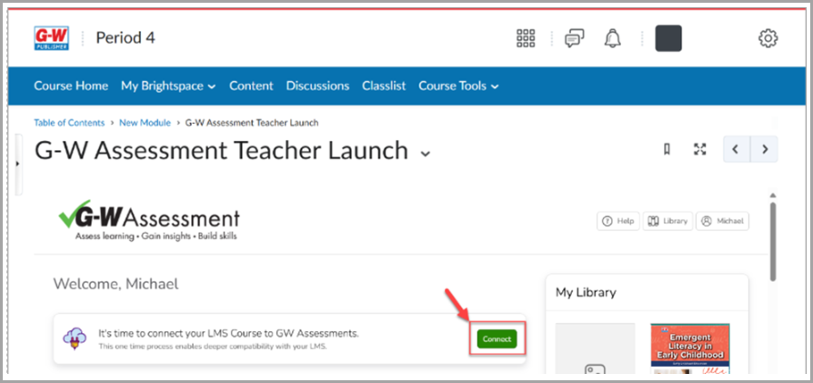Open Discussions
Image resolution: width=813 pixels, height=383 pixels.
click(318, 86)
